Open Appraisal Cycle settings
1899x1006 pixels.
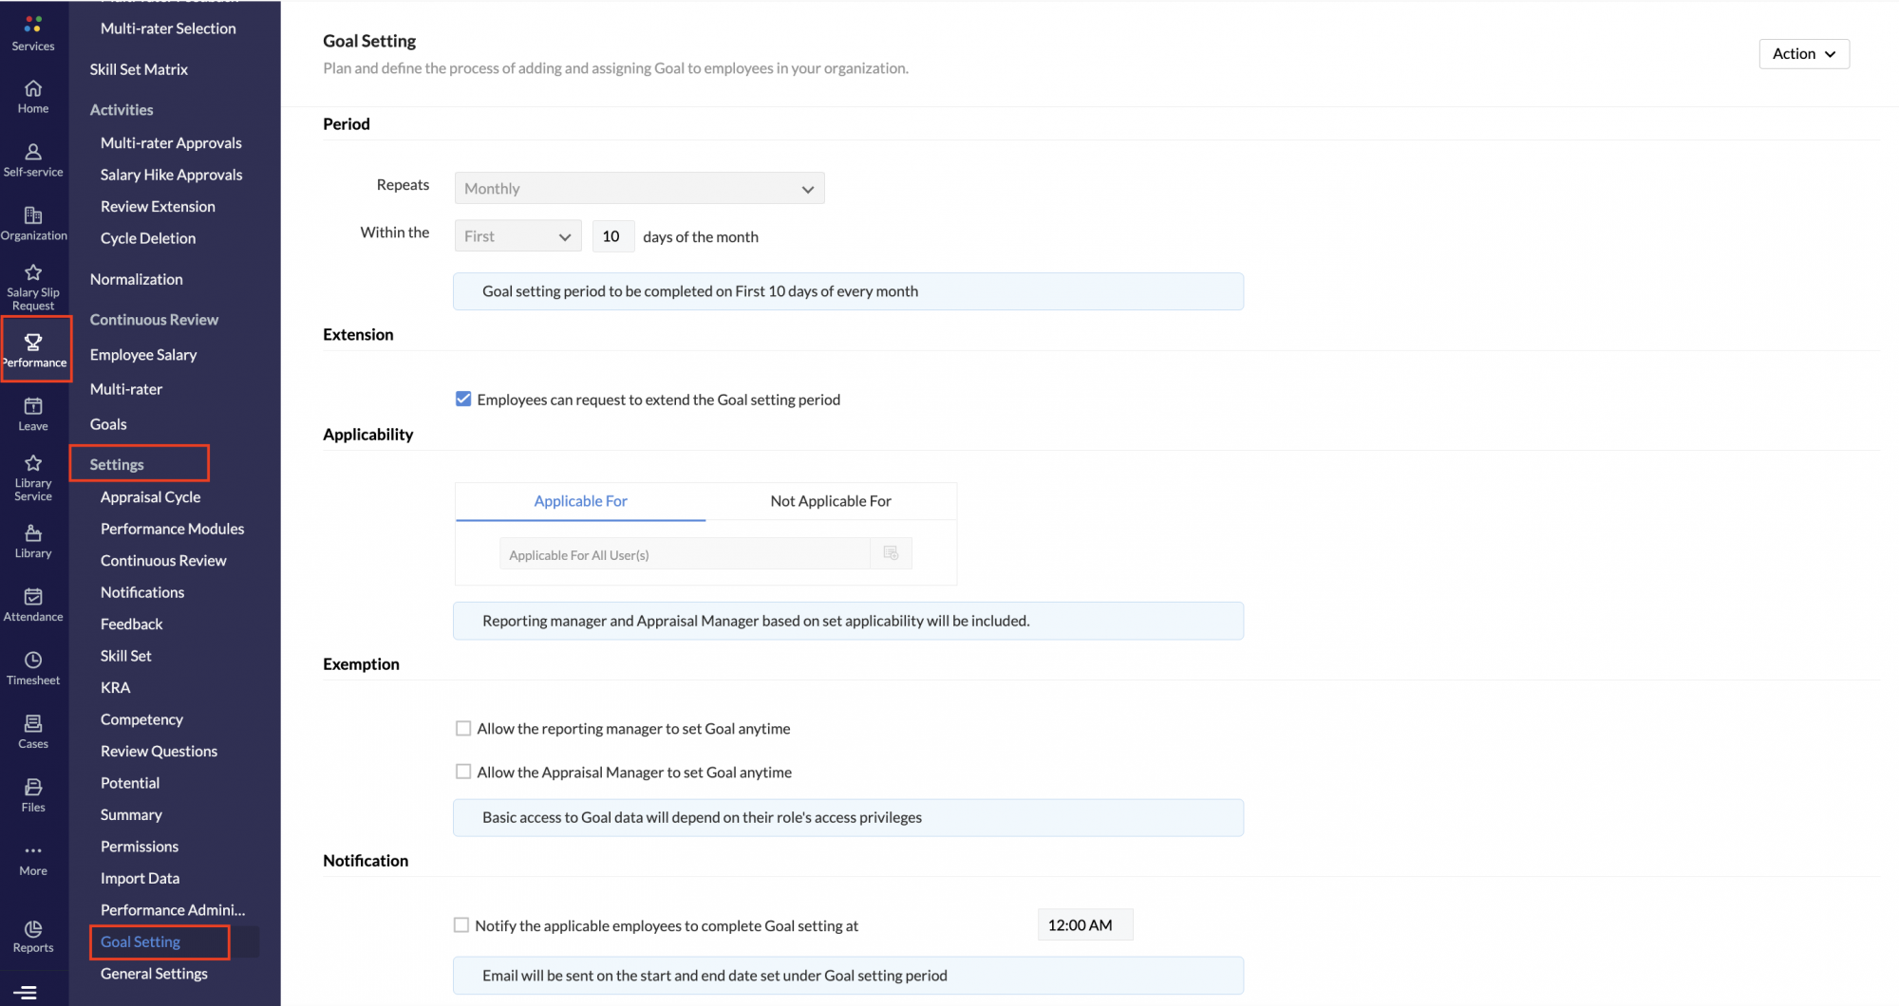tap(150, 496)
